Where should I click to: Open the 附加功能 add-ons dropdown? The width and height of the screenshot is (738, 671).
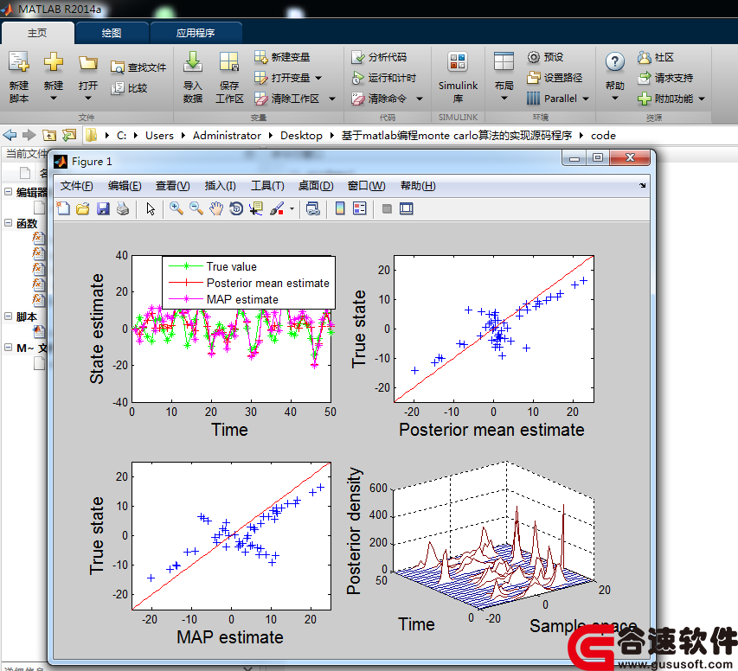(702, 99)
